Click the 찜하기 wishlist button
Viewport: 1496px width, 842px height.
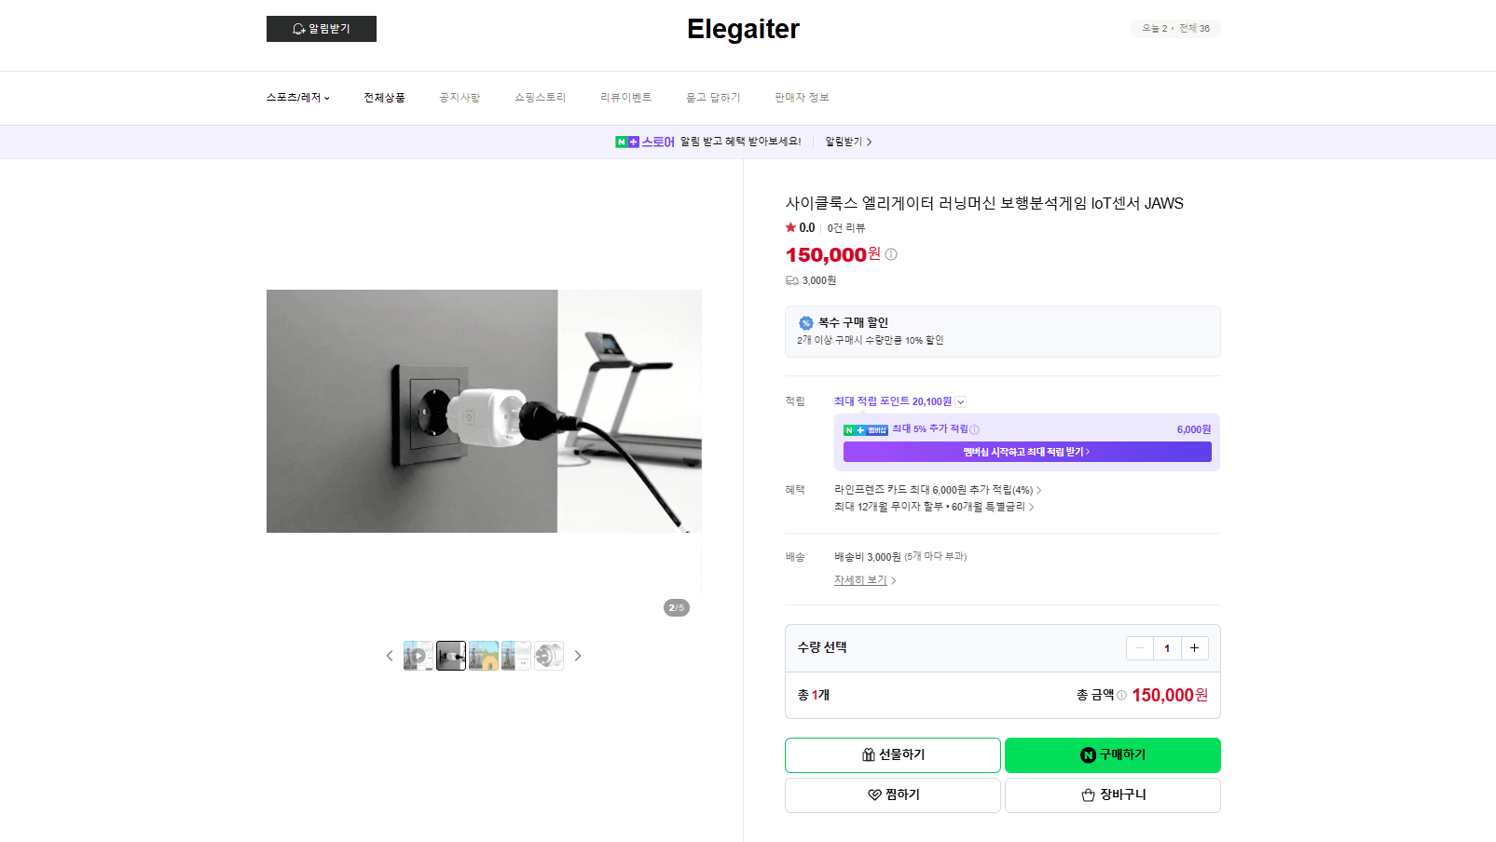tap(893, 795)
